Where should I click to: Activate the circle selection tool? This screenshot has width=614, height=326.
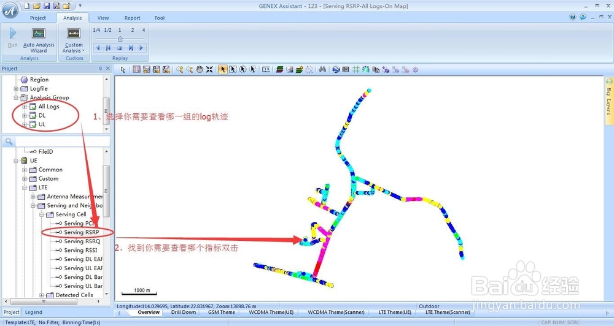[243, 70]
